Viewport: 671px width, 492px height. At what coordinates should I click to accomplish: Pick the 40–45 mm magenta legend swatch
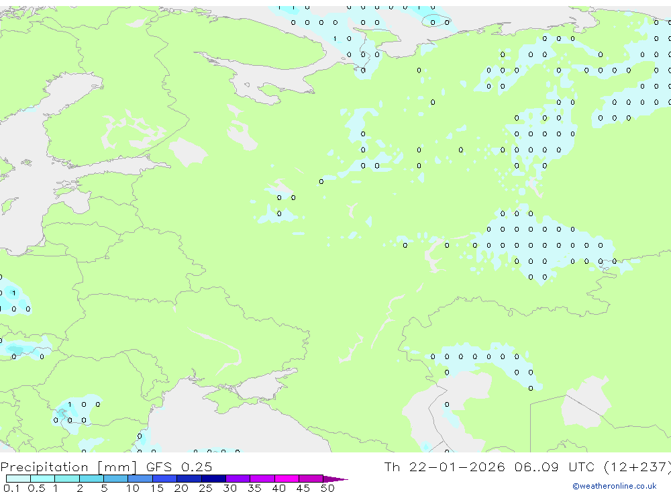(287, 479)
